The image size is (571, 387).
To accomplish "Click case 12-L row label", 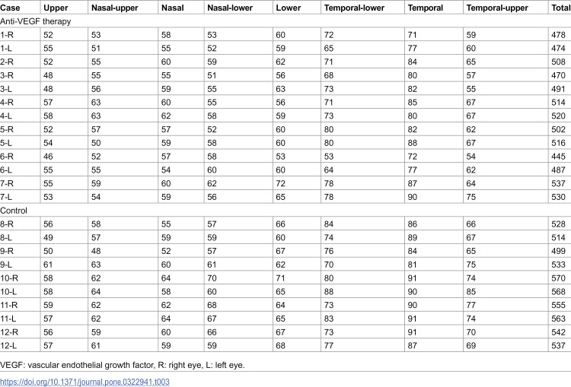I will coord(8,345).
